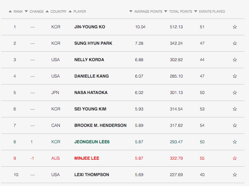Sort the table by Change column
Viewport: 249px width, 186px height.
(x=36, y=11)
